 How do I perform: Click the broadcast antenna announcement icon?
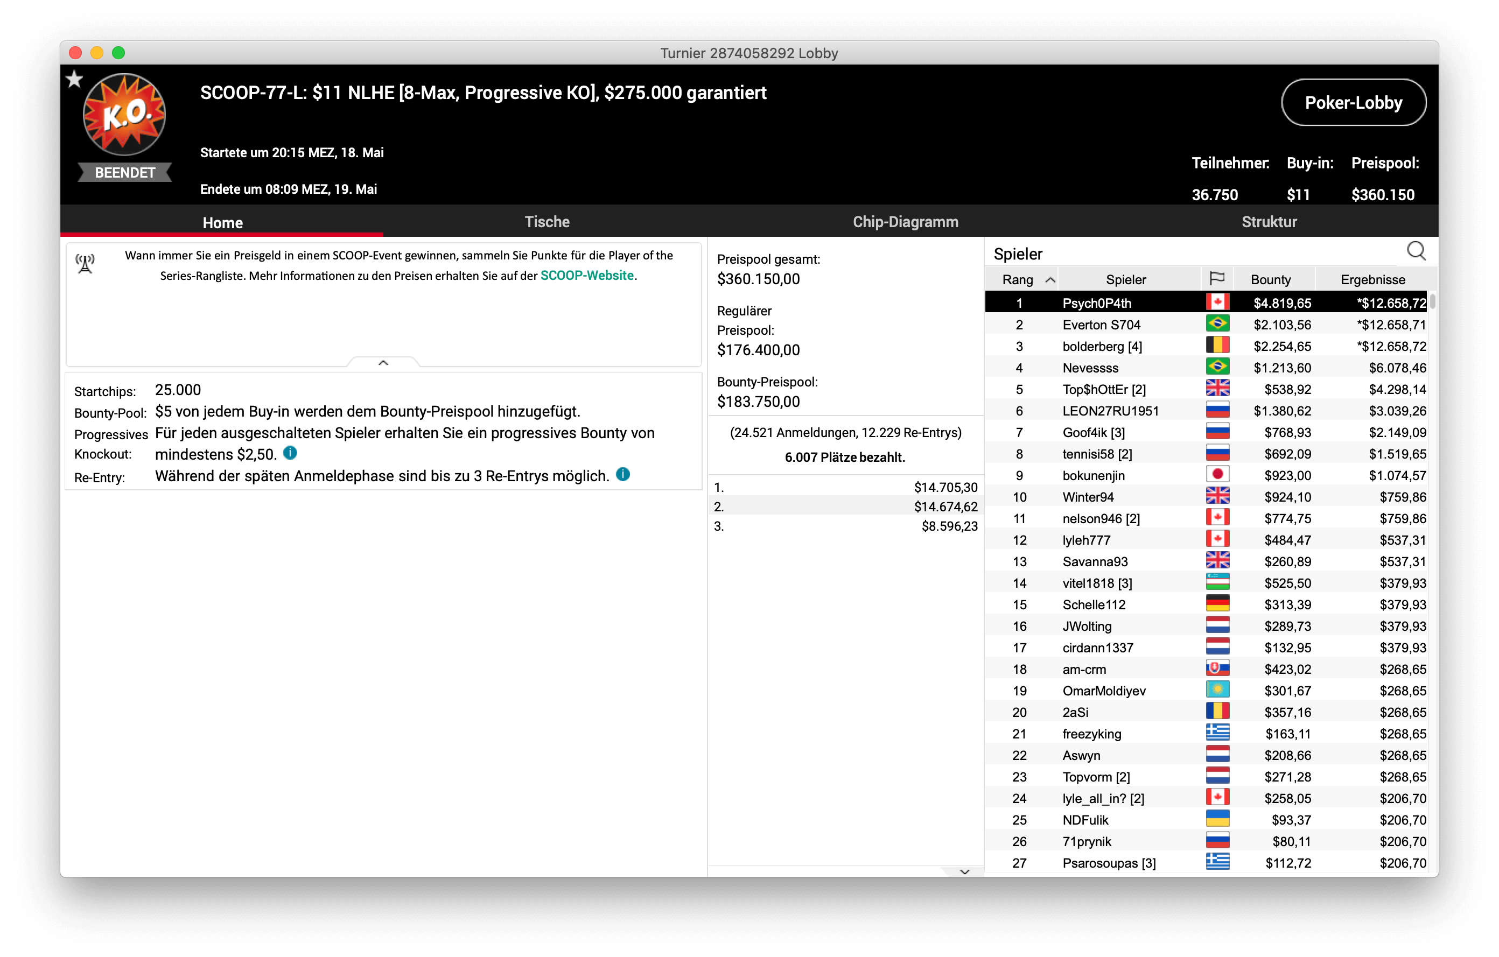tap(85, 263)
